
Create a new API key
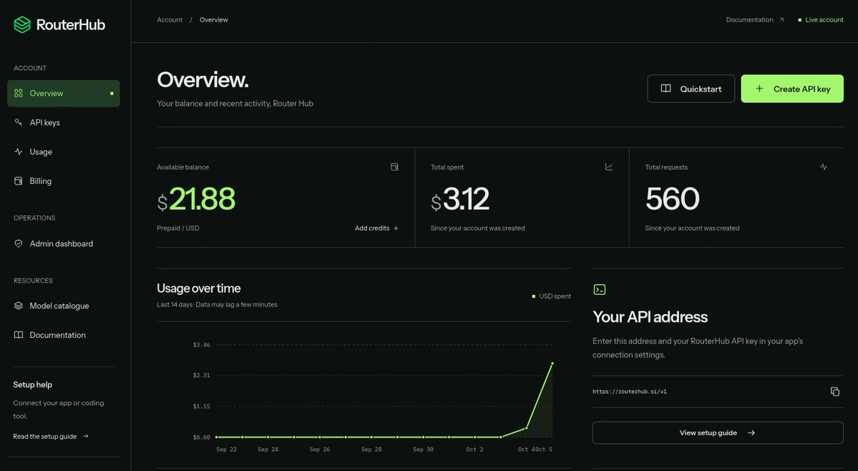(x=792, y=89)
